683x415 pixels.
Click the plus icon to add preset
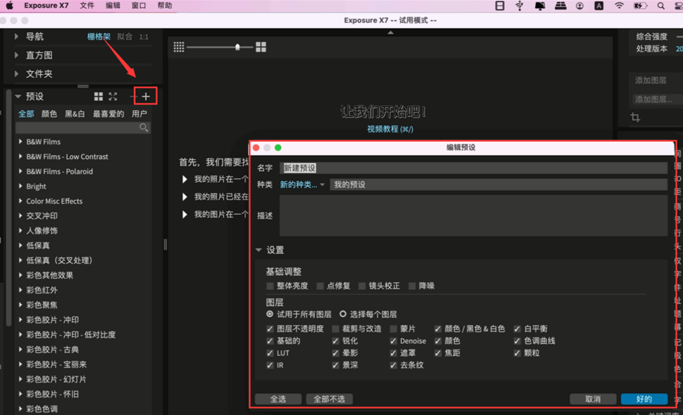point(146,97)
